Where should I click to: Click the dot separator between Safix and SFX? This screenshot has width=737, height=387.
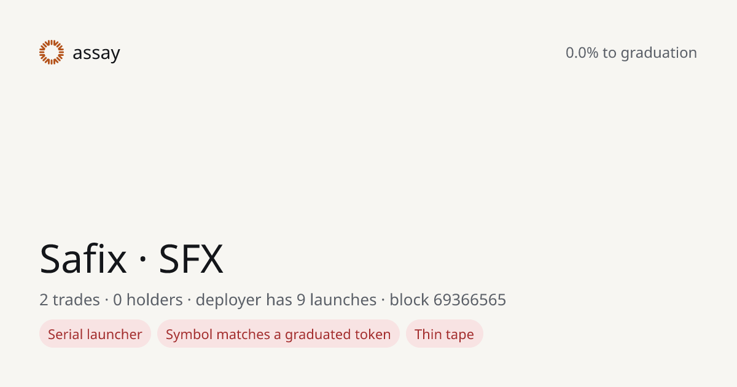coord(142,260)
